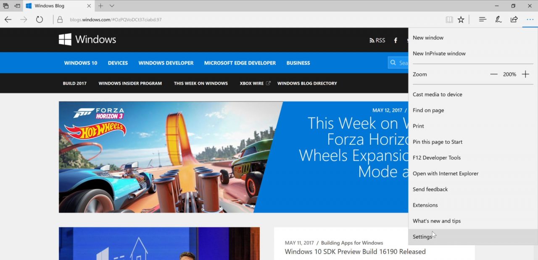Image resolution: width=538 pixels, height=260 pixels.
Task: Open WINDOWS INSIDER PROGRAM link
Action: pyautogui.click(x=130, y=83)
